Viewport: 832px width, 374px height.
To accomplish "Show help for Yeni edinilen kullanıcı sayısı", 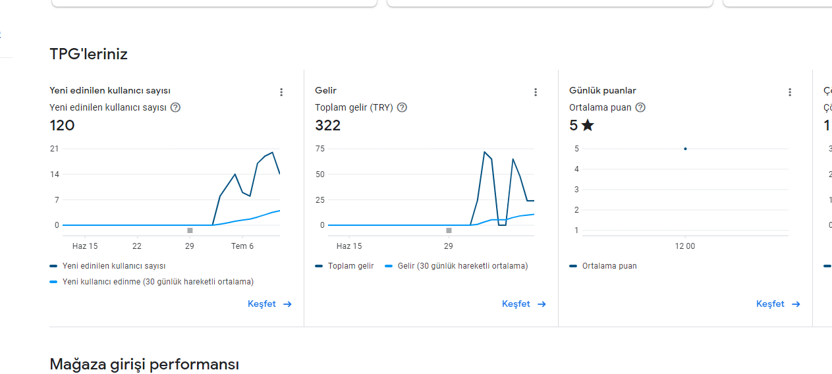I will 175,107.
